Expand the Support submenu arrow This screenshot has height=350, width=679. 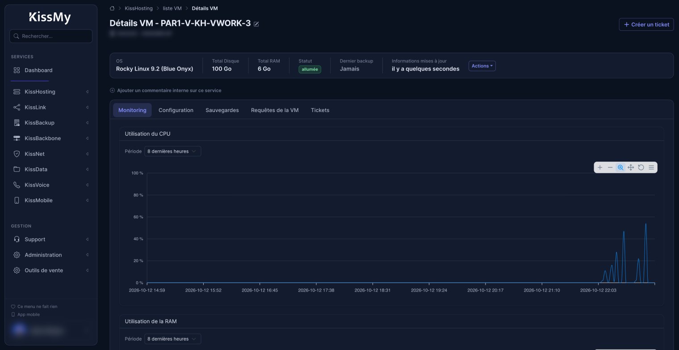click(x=87, y=240)
